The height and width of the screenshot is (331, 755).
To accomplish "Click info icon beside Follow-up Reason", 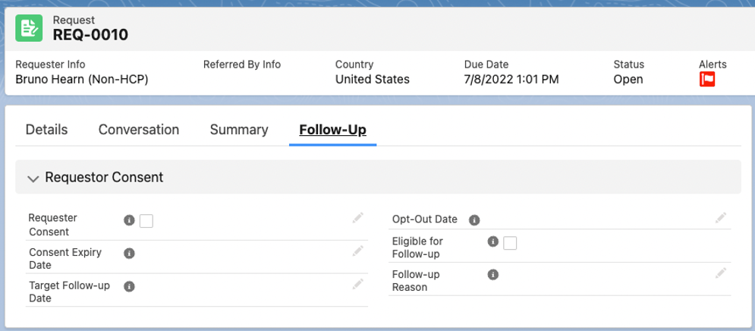I will click(492, 275).
